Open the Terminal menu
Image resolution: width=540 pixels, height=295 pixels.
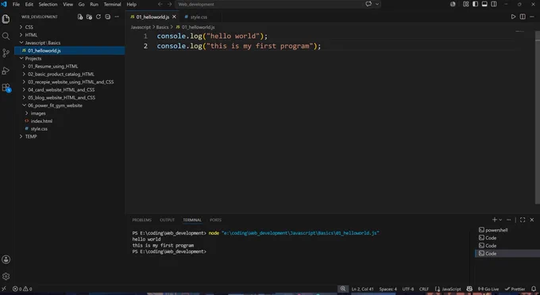click(x=112, y=4)
